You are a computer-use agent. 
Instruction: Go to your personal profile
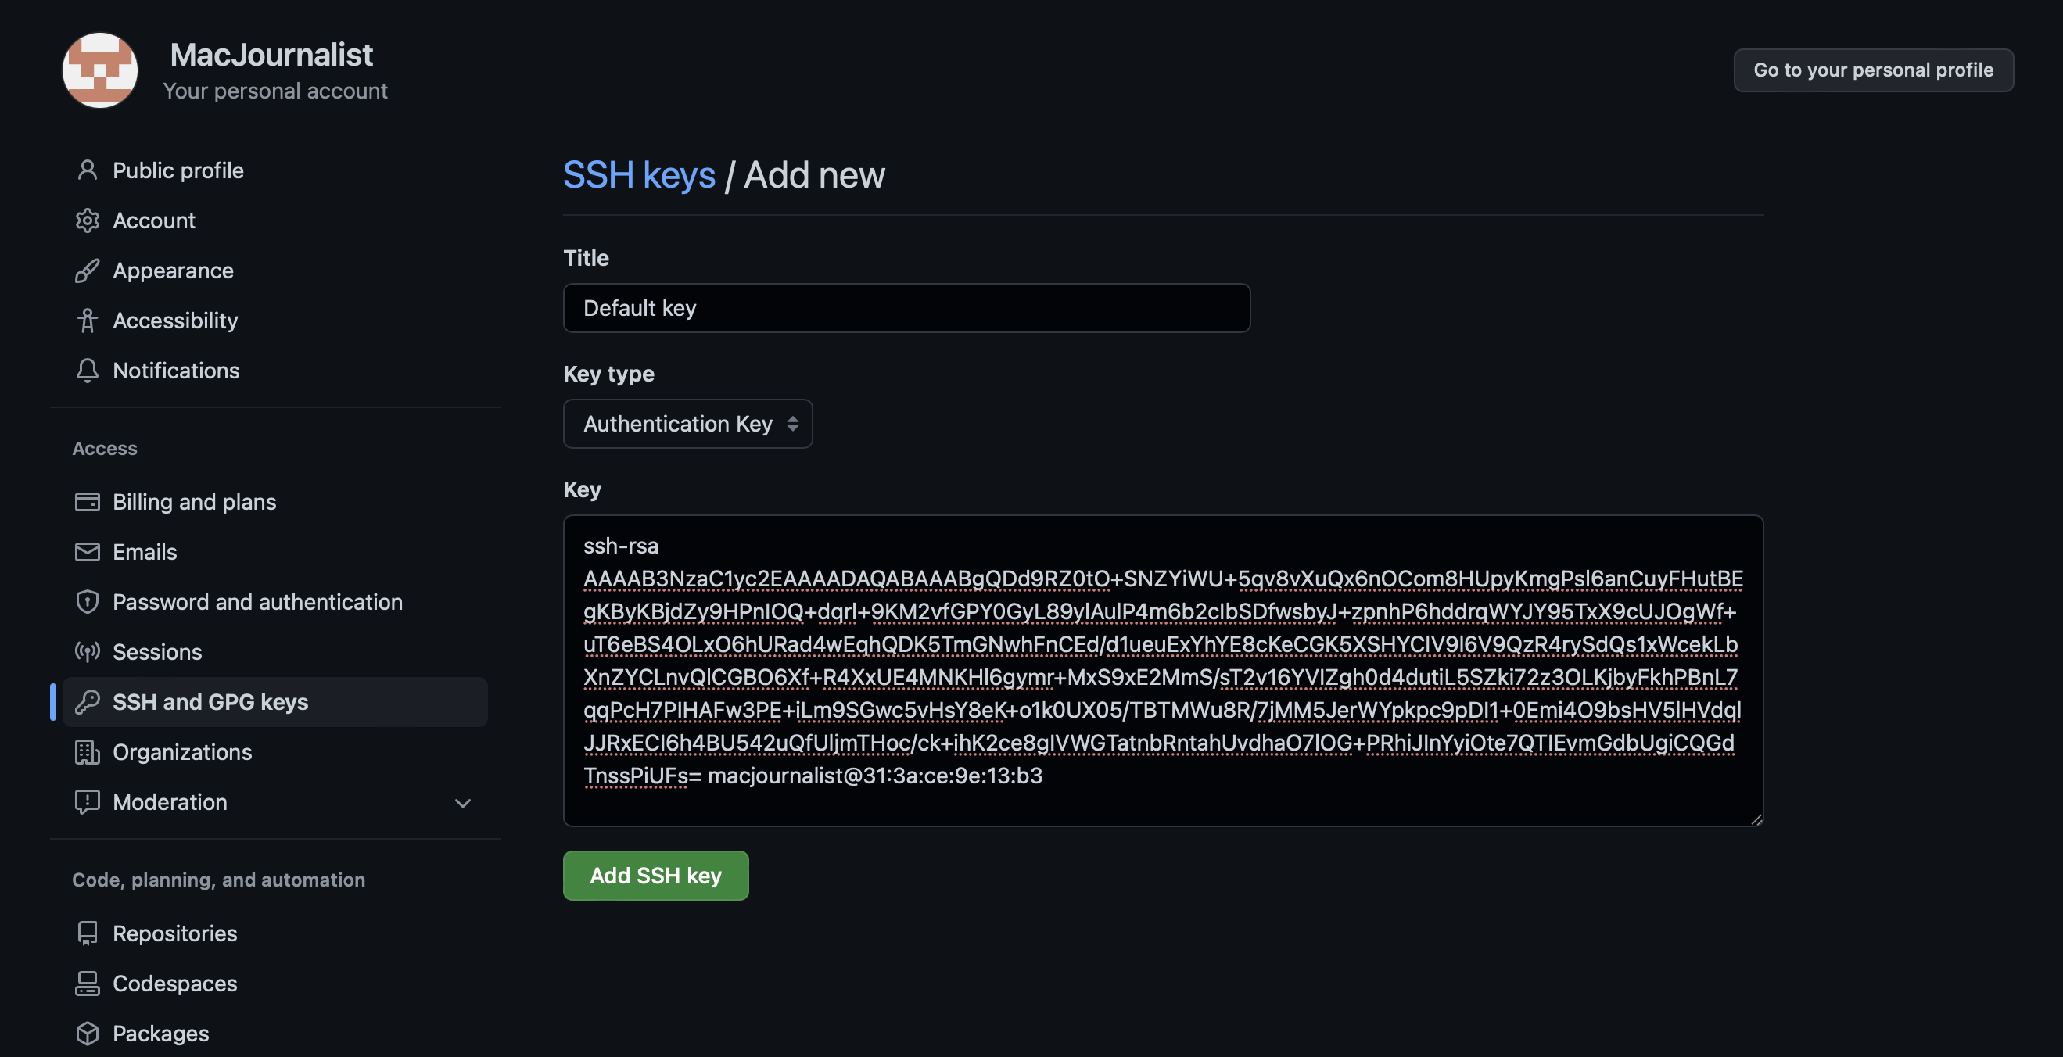point(1873,70)
